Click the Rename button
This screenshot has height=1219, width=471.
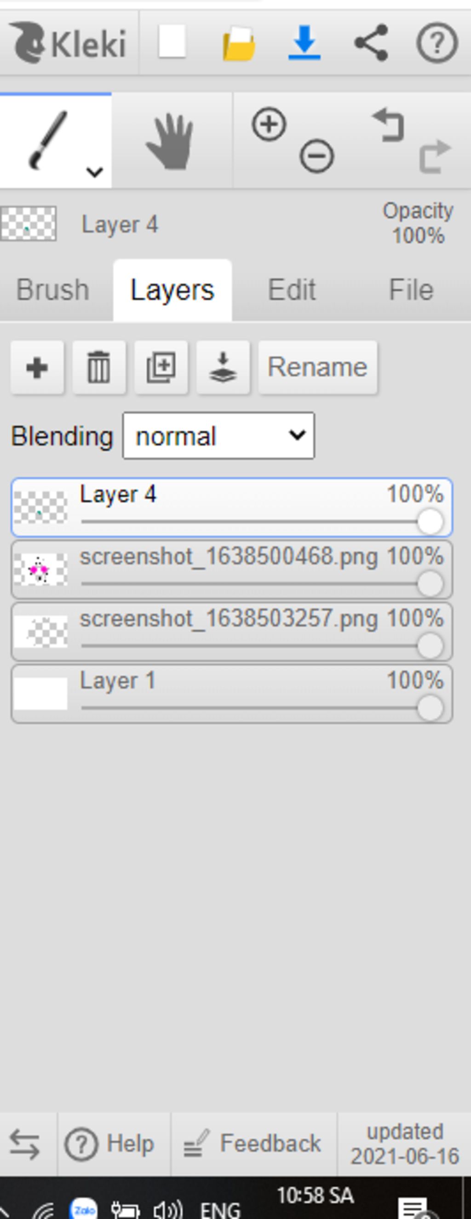coord(317,368)
